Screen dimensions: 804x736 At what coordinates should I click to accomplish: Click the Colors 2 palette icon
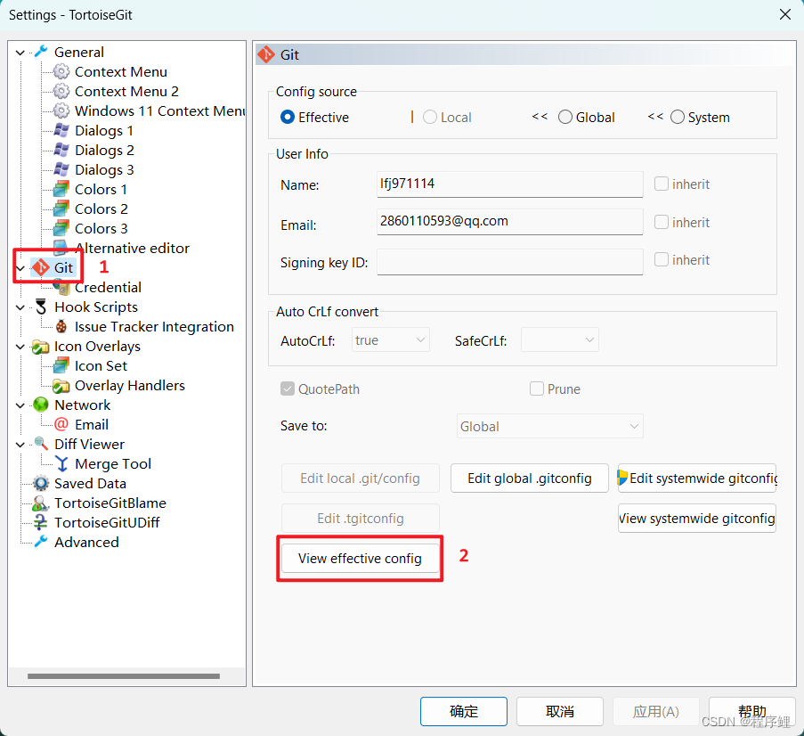pos(61,209)
